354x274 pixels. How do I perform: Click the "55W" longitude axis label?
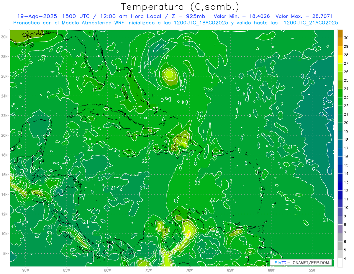[312, 270]
